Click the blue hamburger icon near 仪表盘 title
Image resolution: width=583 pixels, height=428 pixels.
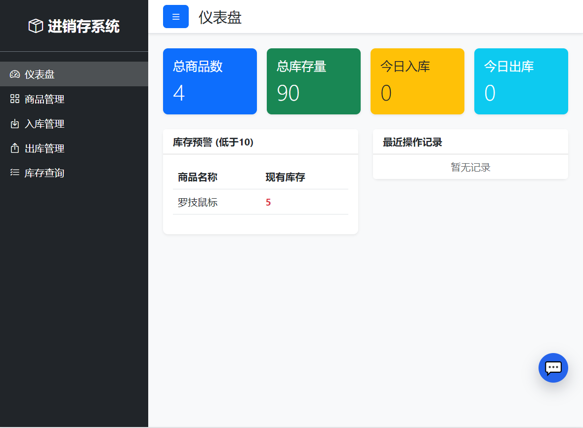(x=175, y=16)
